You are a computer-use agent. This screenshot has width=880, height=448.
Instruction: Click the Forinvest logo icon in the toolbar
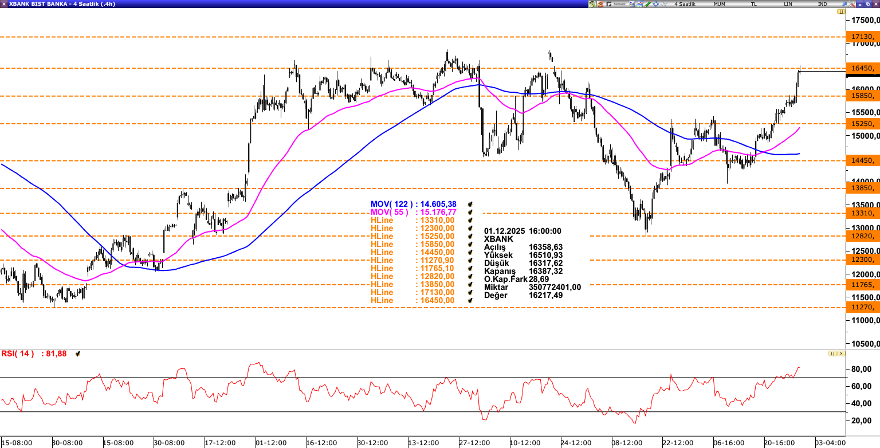point(608,3)
